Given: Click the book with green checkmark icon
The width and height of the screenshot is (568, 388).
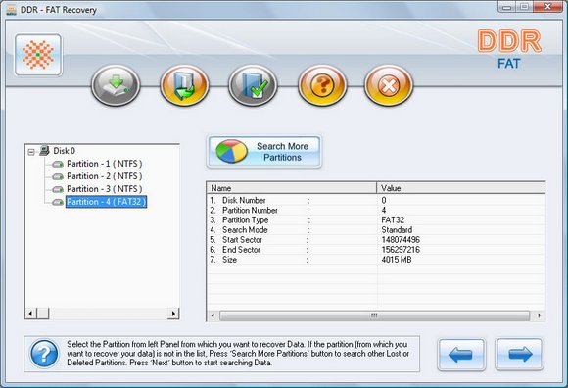Looking at the screenshot, I should [253, 85].
